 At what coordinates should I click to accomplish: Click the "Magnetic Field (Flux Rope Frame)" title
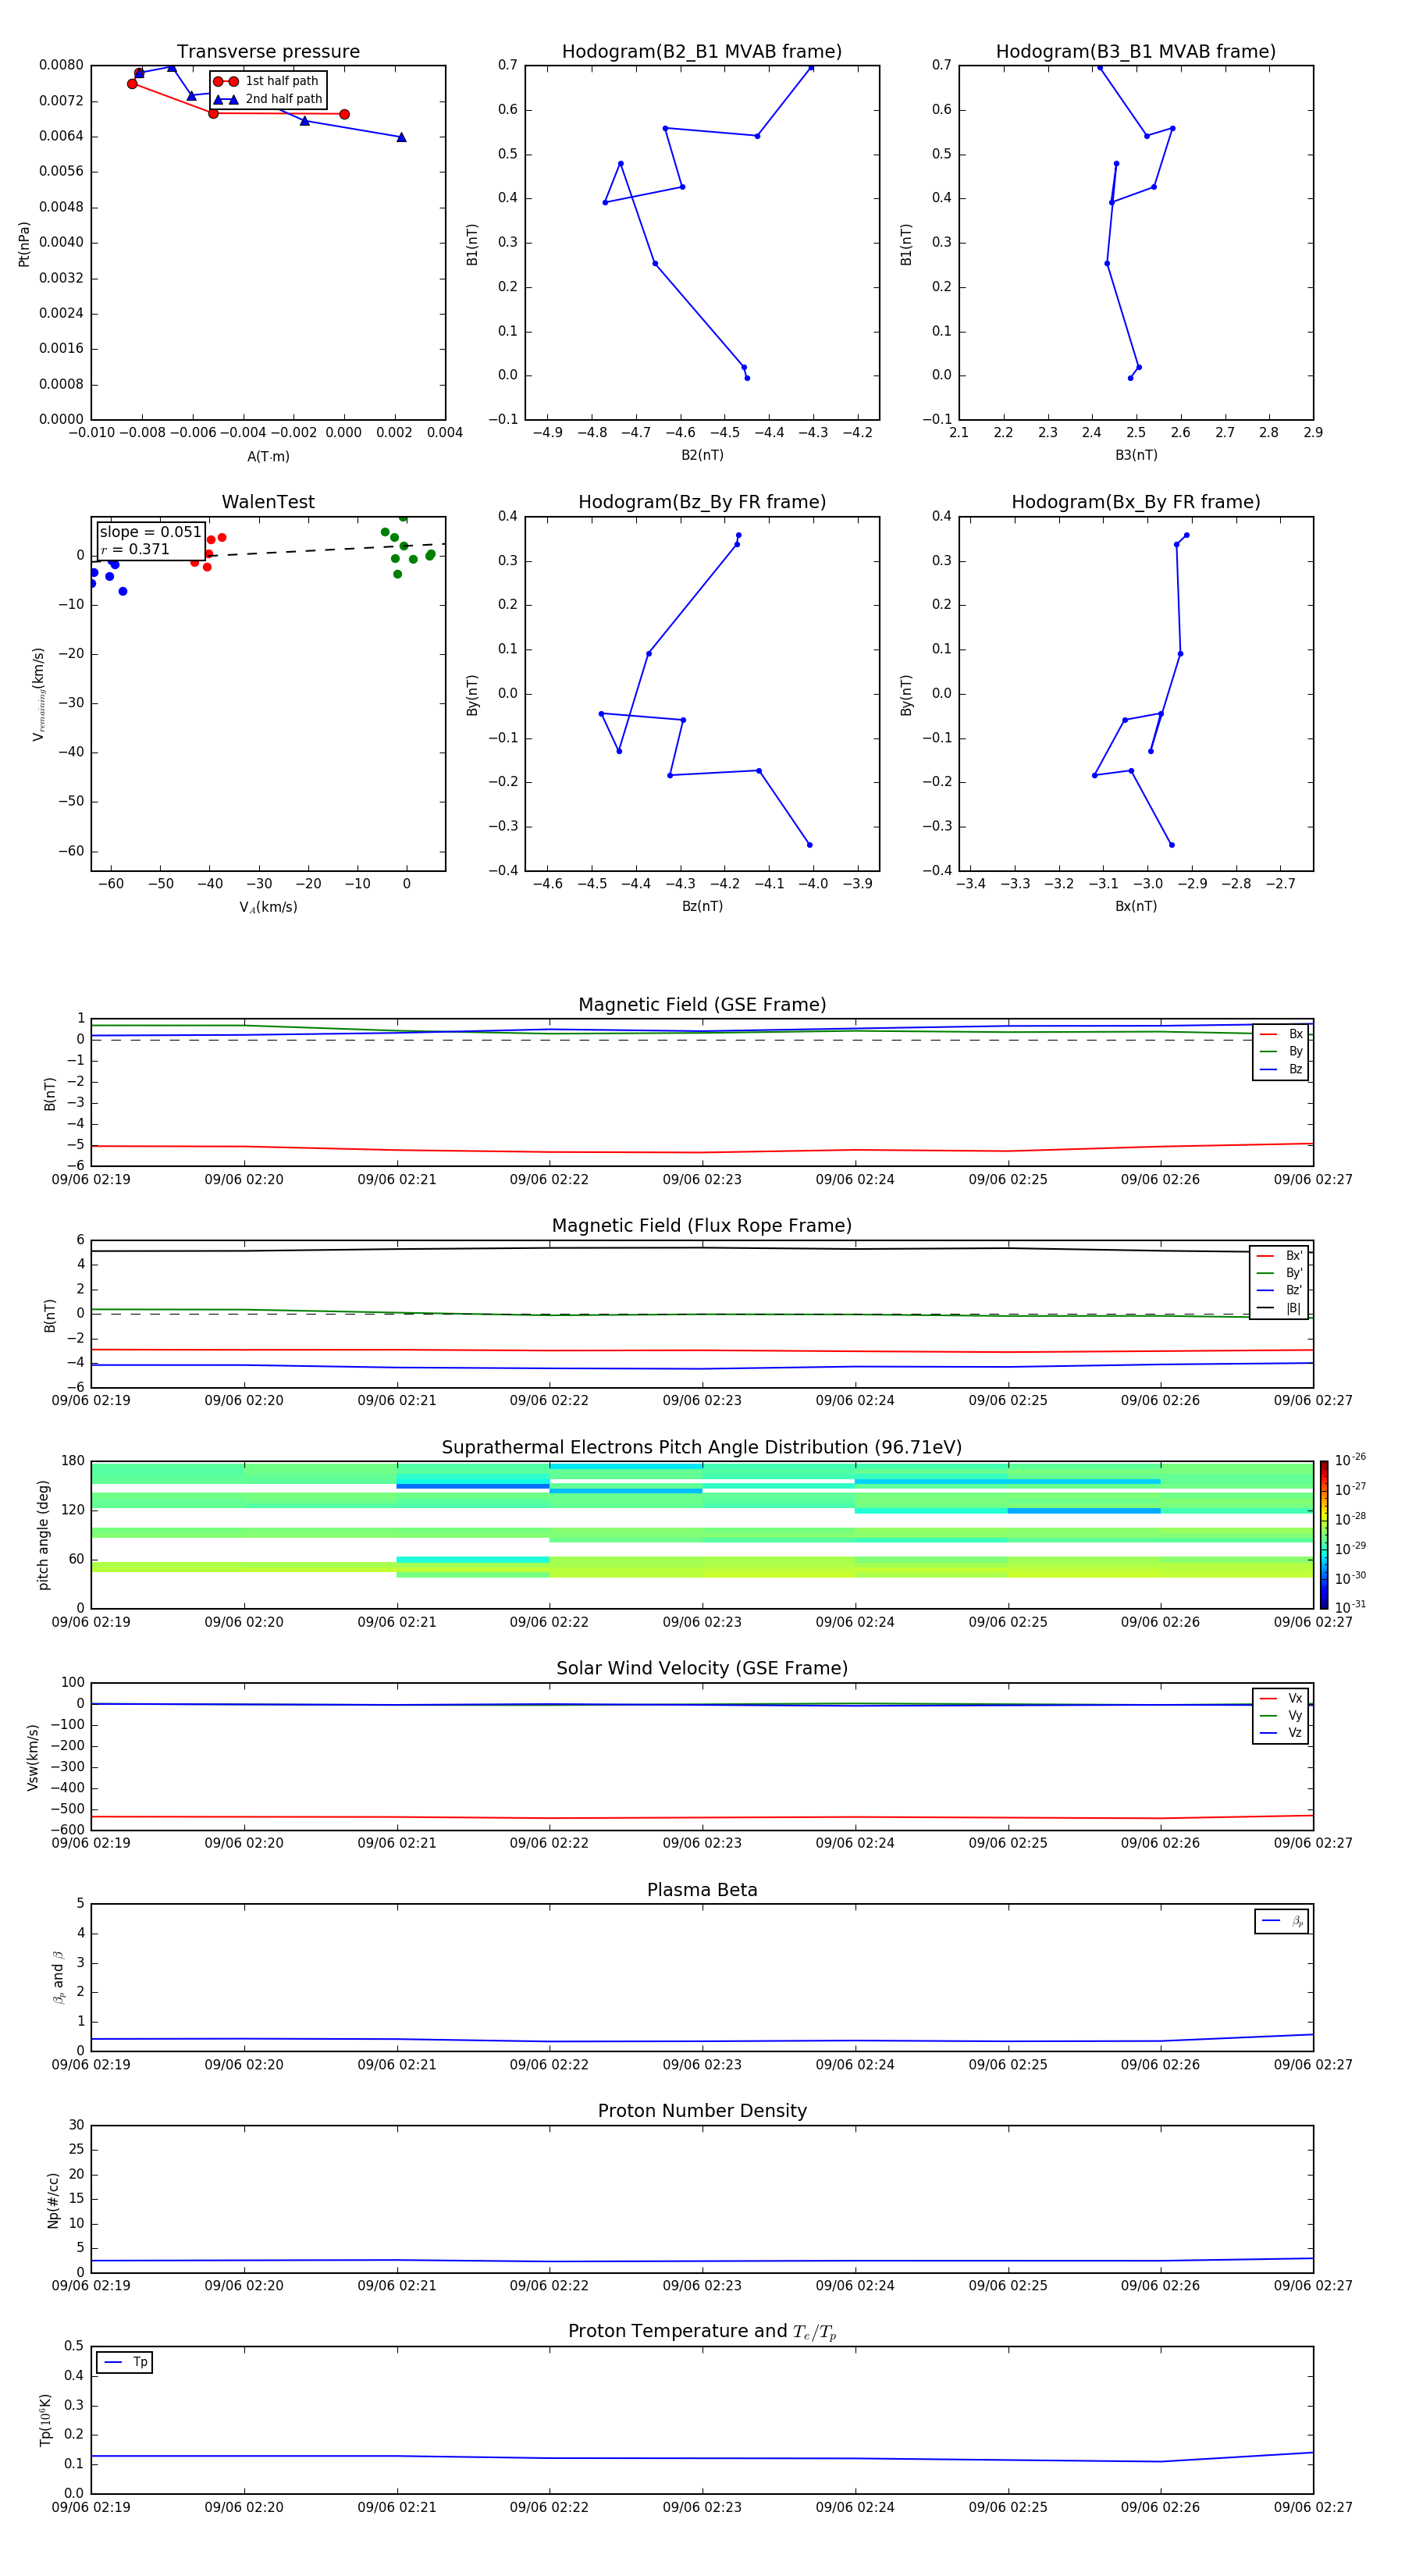pos(702,1226)
